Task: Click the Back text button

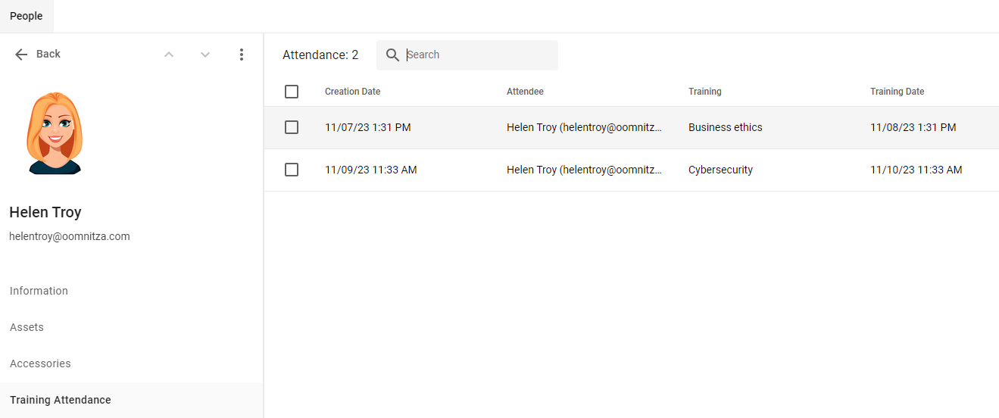Action: tap(48, 54)
